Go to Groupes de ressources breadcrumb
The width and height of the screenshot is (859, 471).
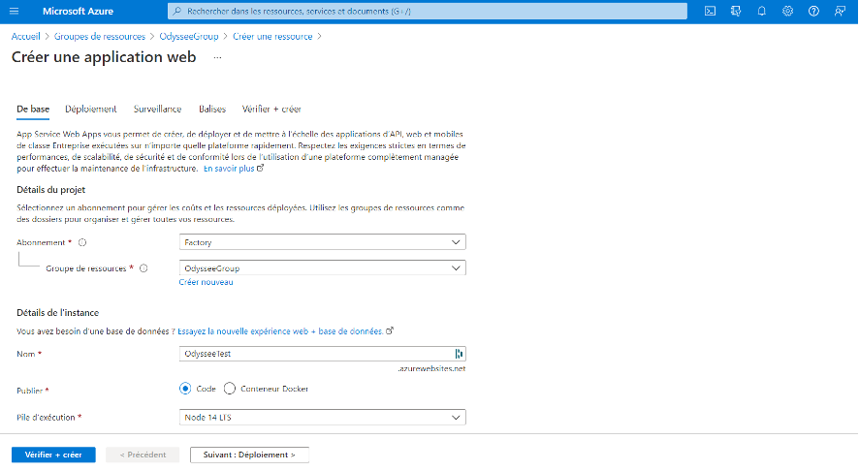point(100,37)
